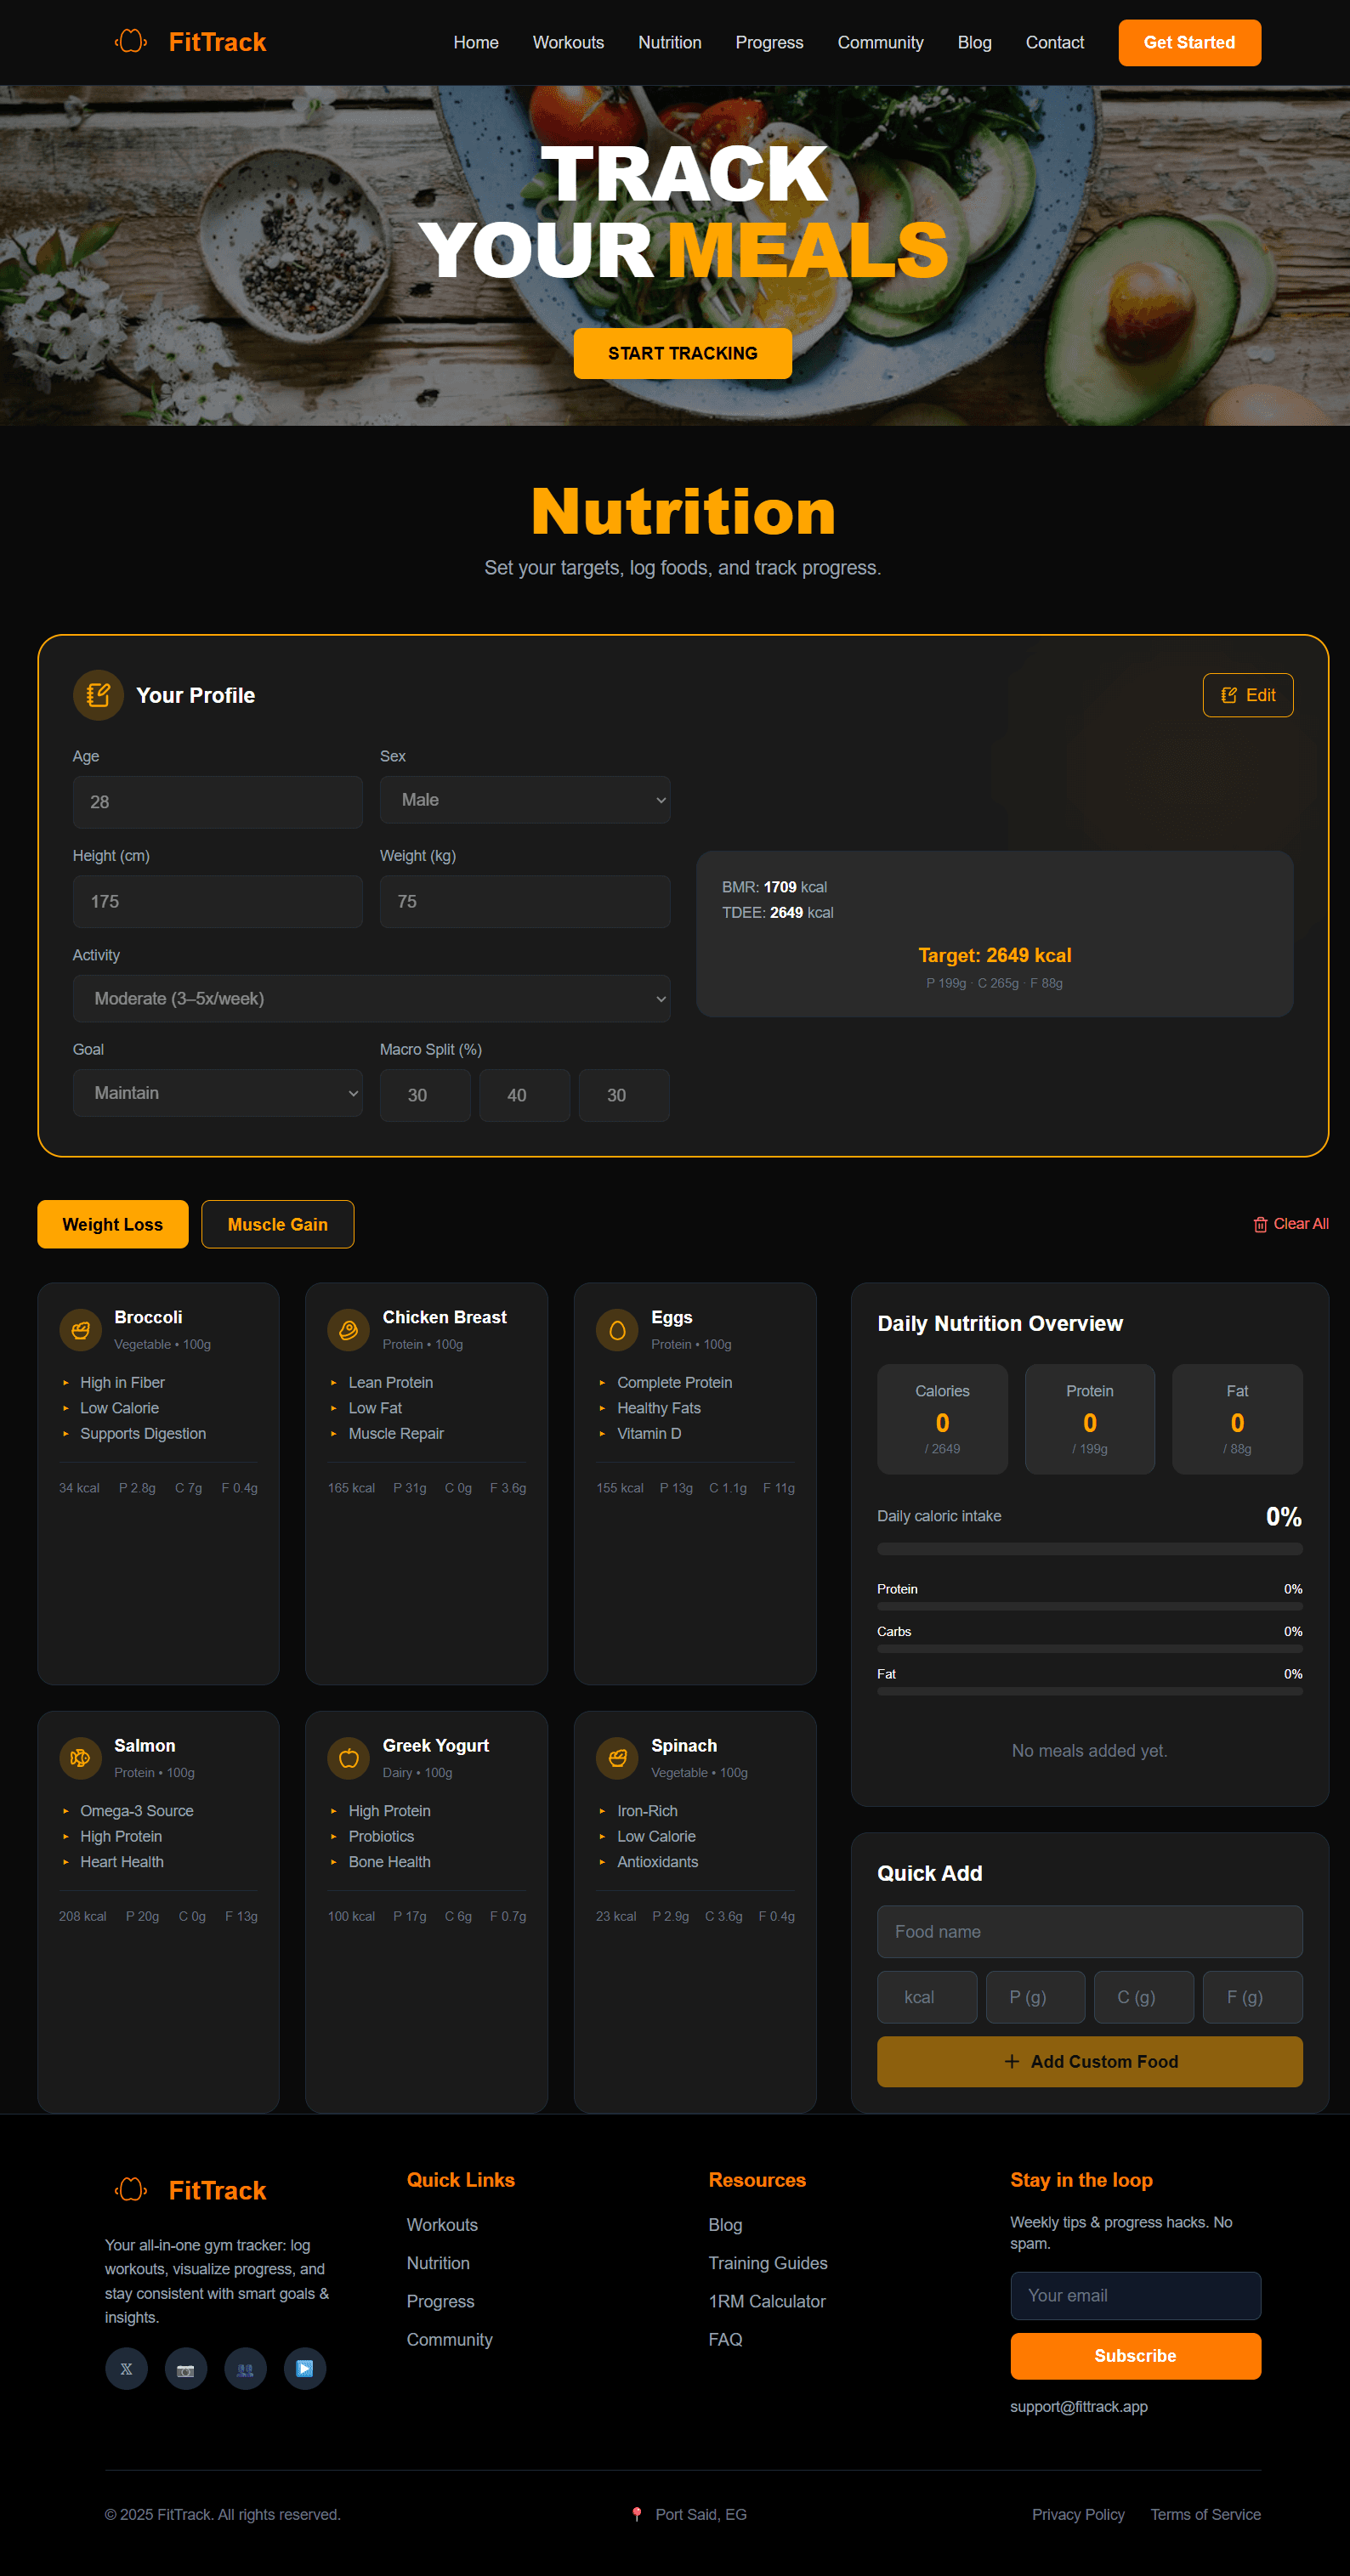This screenshot has width=1350, height=2576.
Task: Open Workouts in the navigation bar
Action: pyautogui.click(x=568, y=42)
